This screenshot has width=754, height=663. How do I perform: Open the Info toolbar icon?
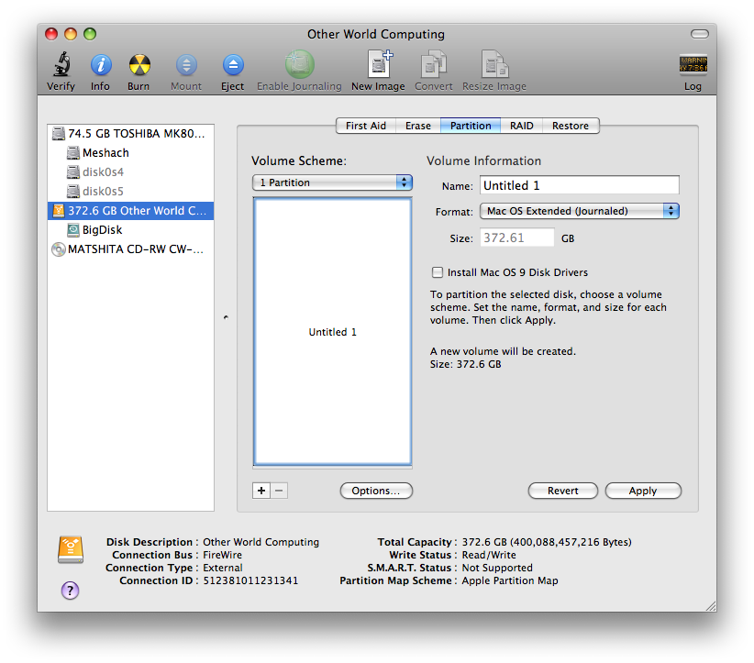101,65
